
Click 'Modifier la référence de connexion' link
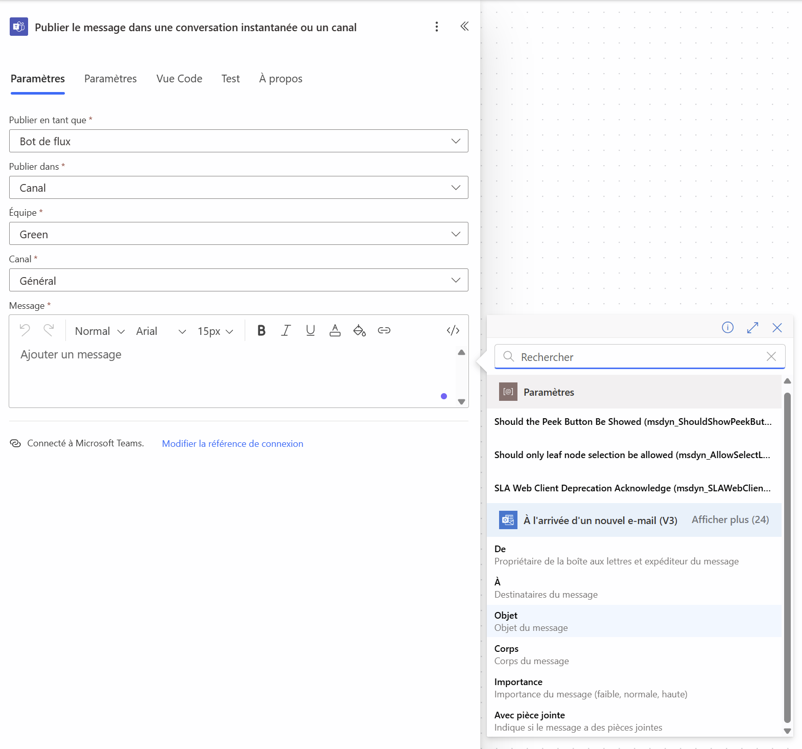click(232, 444)
